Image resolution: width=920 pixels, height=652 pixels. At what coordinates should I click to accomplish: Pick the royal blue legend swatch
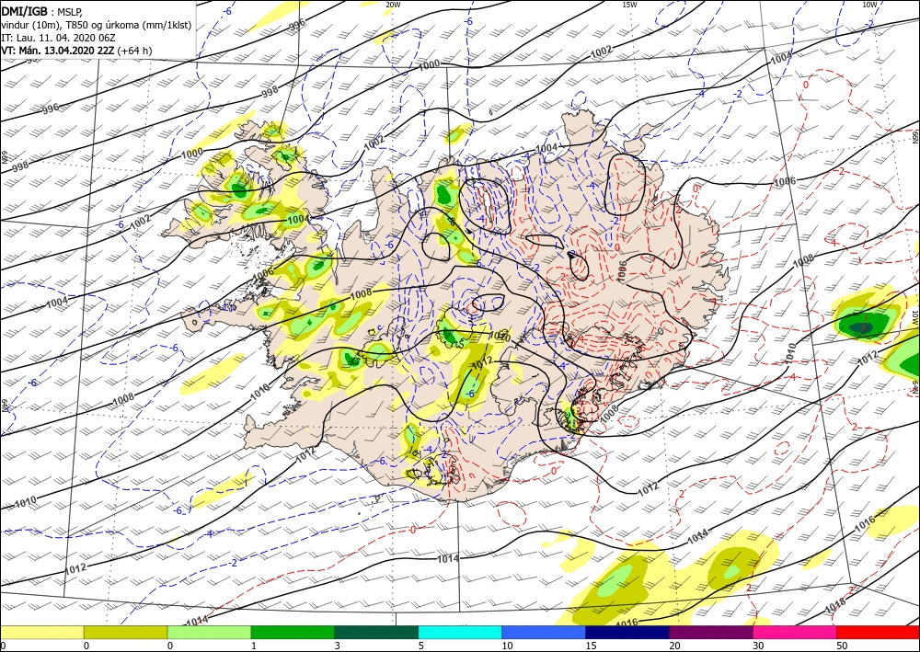pyautogui.click(x=544, y=632)
